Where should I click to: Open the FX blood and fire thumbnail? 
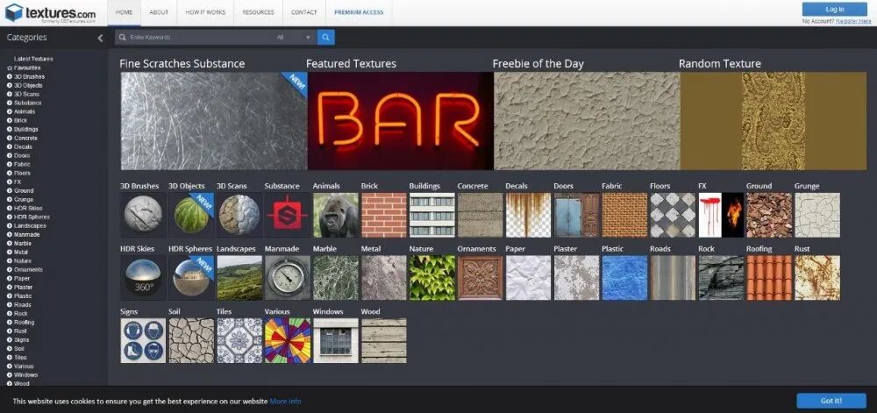click(x=721, y=215)
